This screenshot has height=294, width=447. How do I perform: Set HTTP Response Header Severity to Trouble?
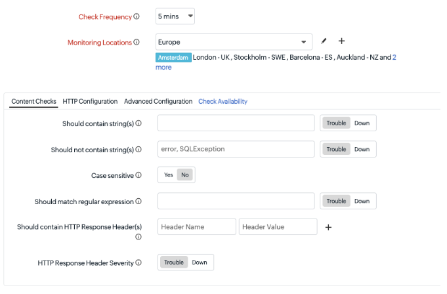point(174,262)
